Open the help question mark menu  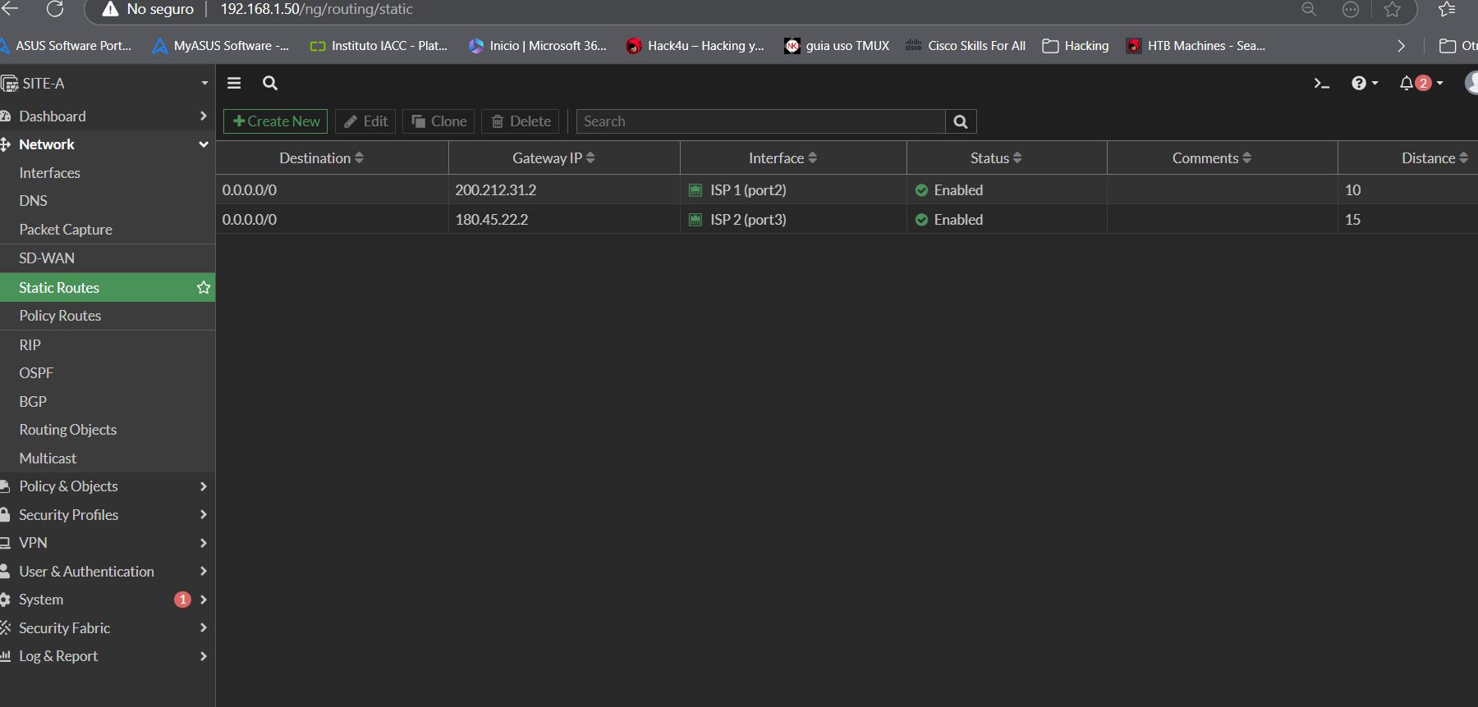click(1359, 84)
